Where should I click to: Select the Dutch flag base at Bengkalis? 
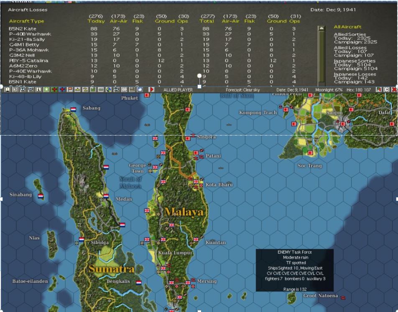point(139,283)
